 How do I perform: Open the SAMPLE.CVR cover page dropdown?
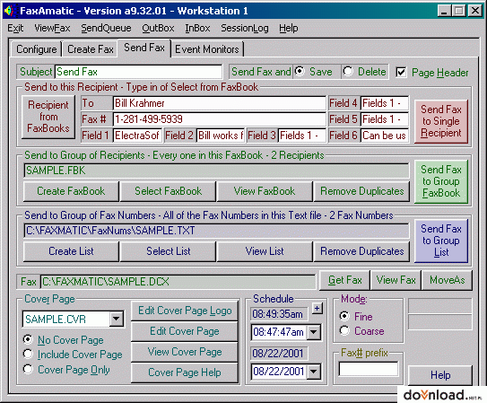pyautogui.click(x=117, y=319)
